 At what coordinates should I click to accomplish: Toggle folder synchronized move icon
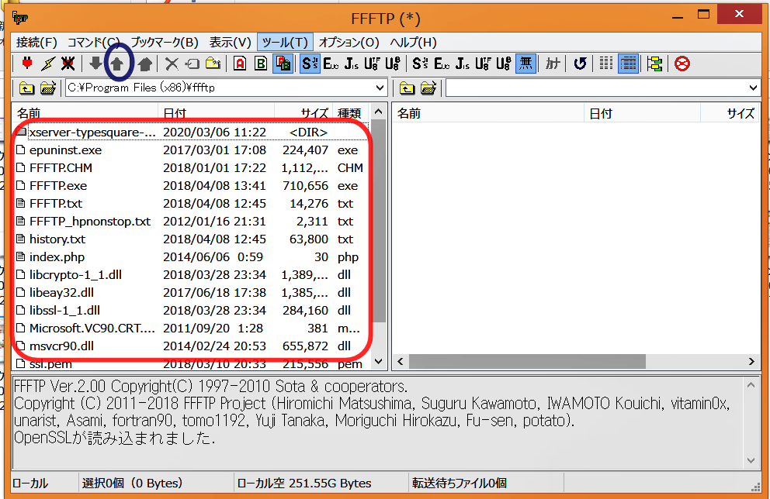tap(654, 64)
